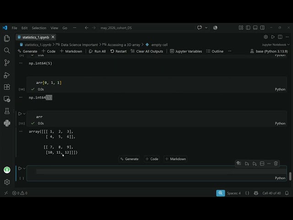This screenshot has height=220, width=293.
Task: Open notebook toolbar overflow ellipsis after Outline
Action: [230, 51]
